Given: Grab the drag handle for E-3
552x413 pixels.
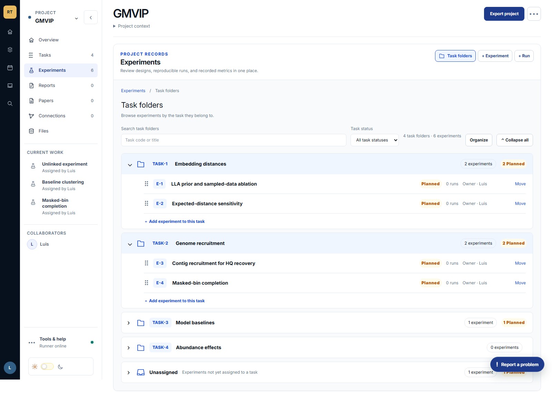Looking at the screenshot, I should [x=147, y=263].
